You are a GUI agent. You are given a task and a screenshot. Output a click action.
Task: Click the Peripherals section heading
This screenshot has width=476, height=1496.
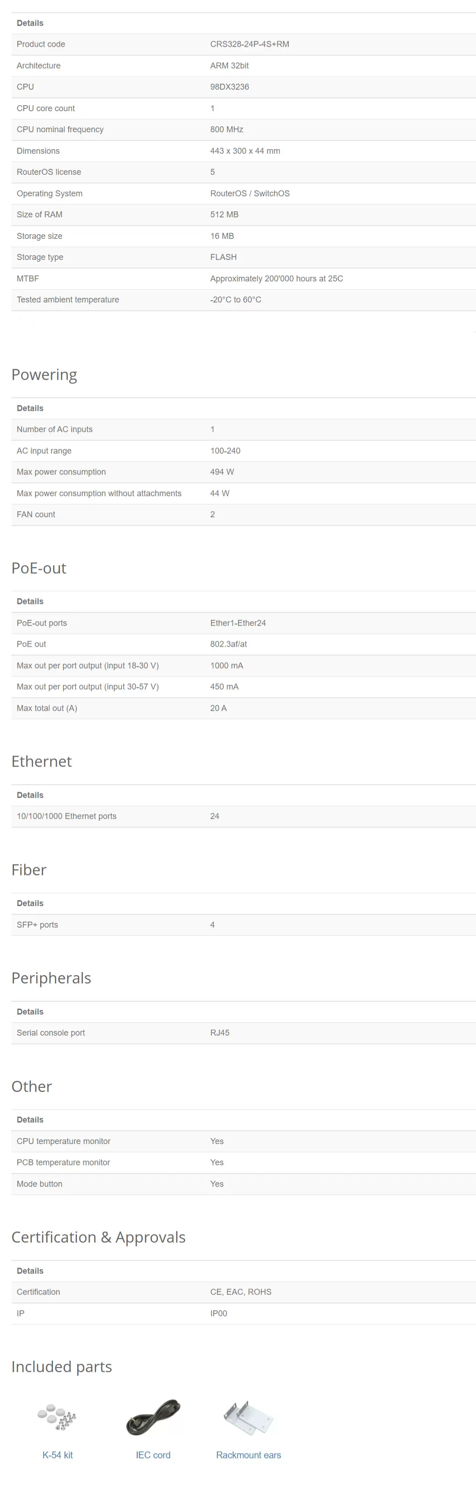51,978
